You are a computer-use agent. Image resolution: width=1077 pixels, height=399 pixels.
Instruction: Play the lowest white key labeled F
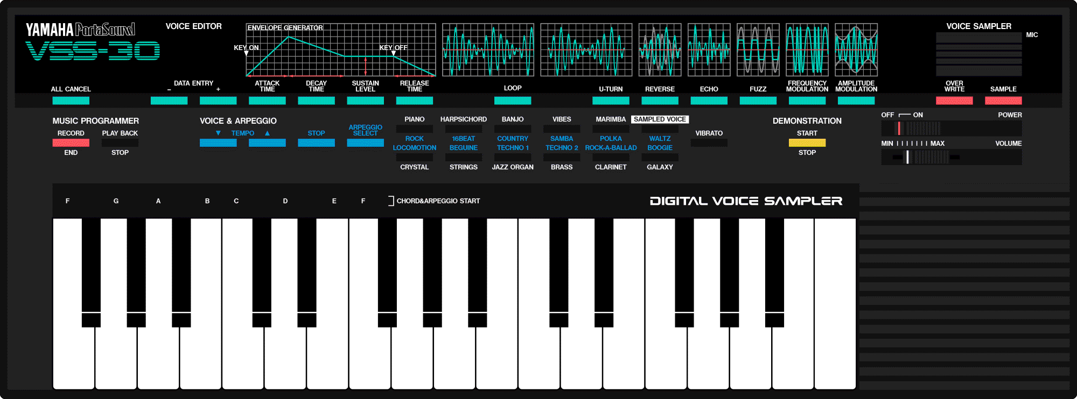pos(73,358)
